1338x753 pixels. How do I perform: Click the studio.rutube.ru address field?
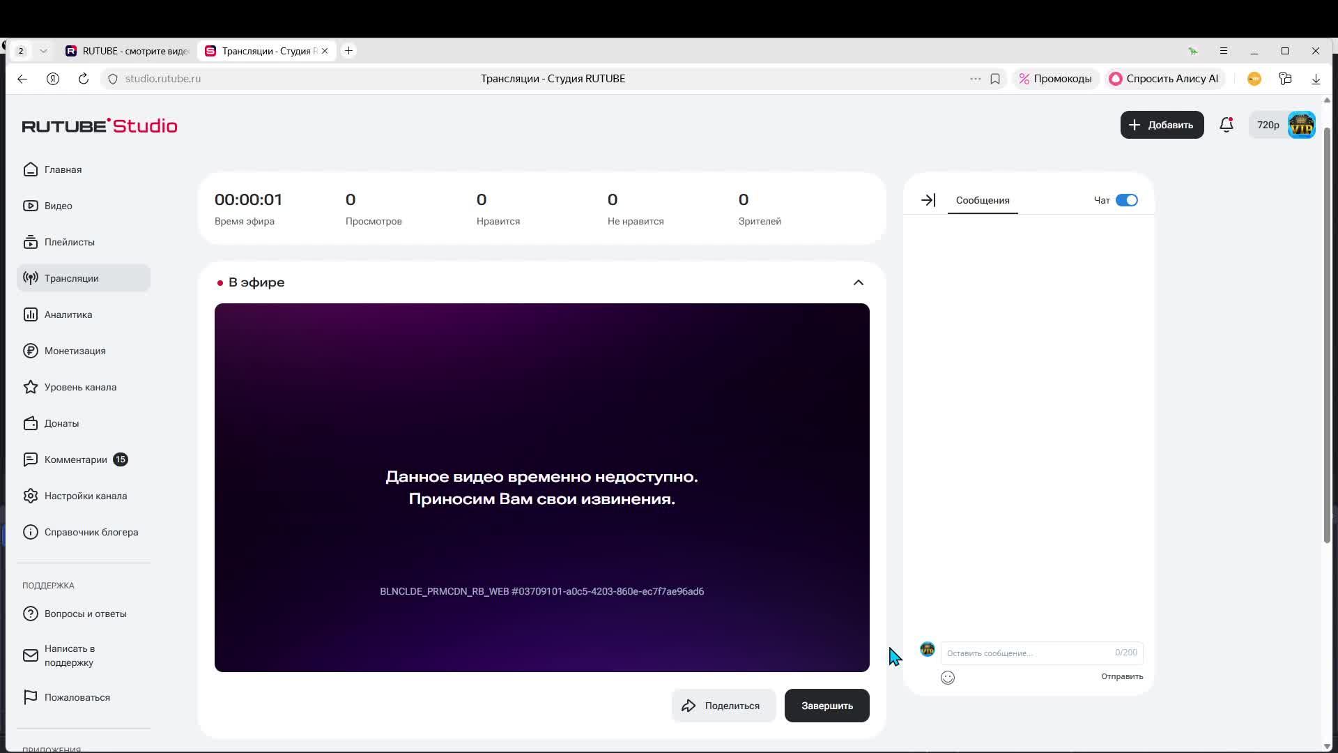[163, 79]
